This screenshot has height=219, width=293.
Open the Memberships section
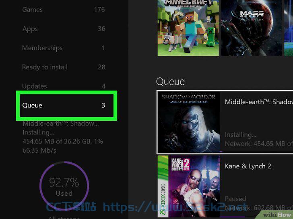64,48
